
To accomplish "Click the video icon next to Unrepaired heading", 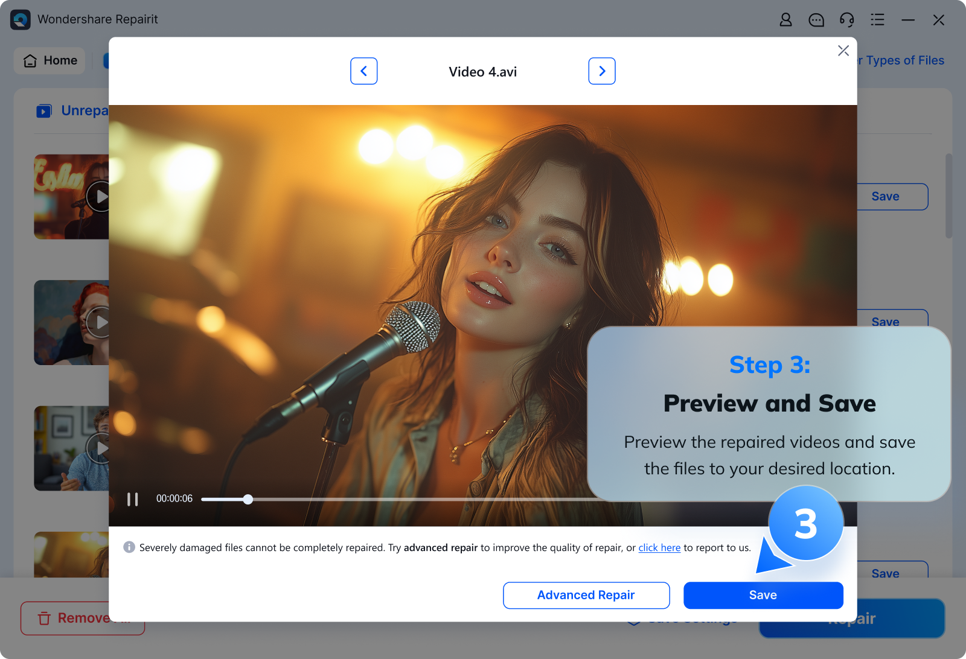I will point(44,111).
